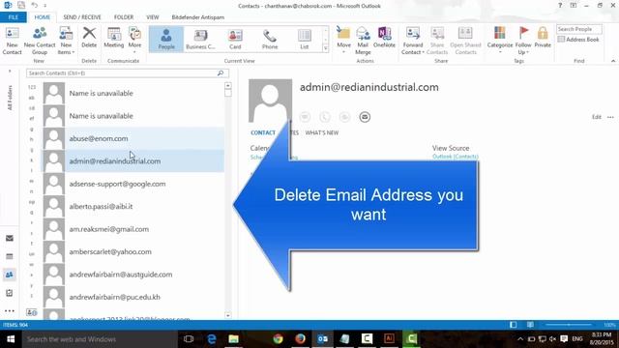Expand the Current View gallery

(x=326, y=48)
